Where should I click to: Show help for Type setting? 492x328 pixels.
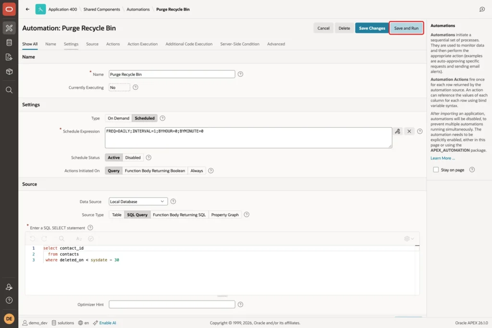click(x=162, y=118)
